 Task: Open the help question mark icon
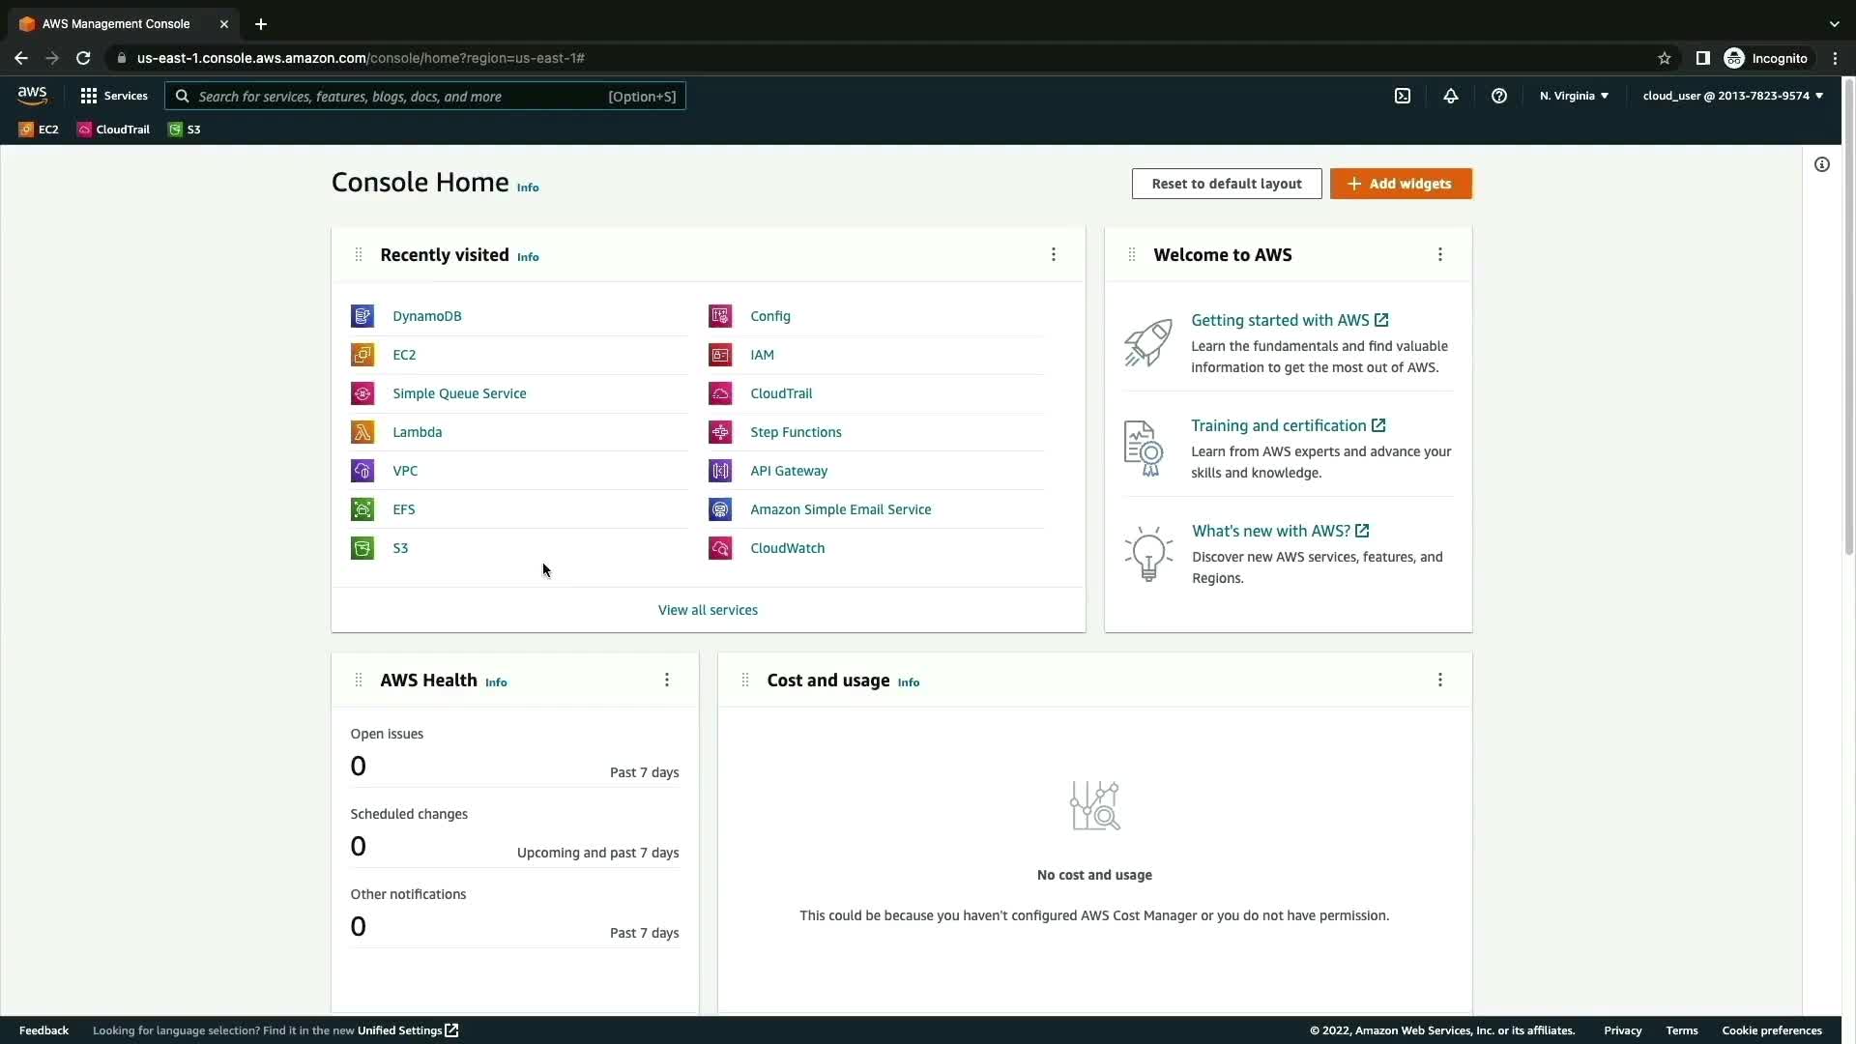pos(1499,96)
